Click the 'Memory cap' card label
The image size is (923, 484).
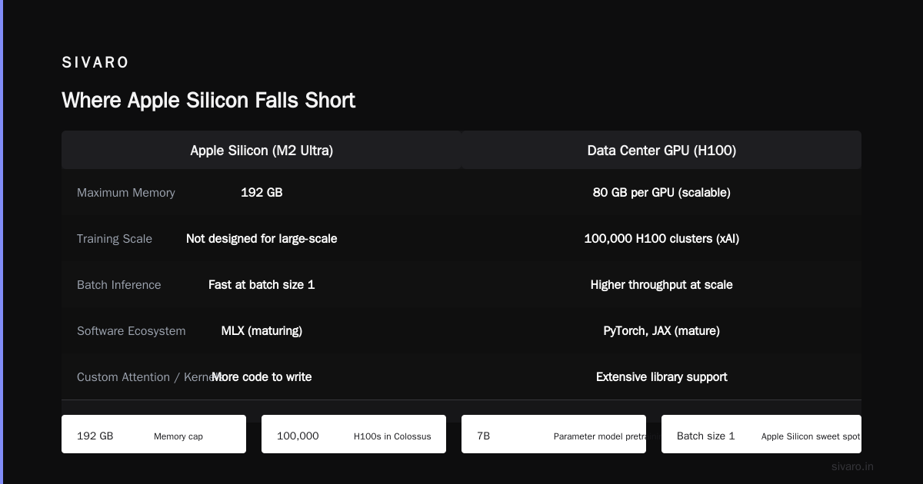tap(178, 436)
